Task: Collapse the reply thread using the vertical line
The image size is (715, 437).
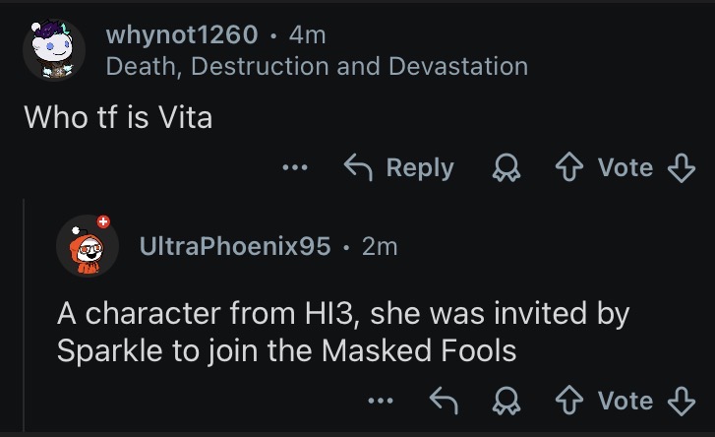Action: [x=25, y=315]
